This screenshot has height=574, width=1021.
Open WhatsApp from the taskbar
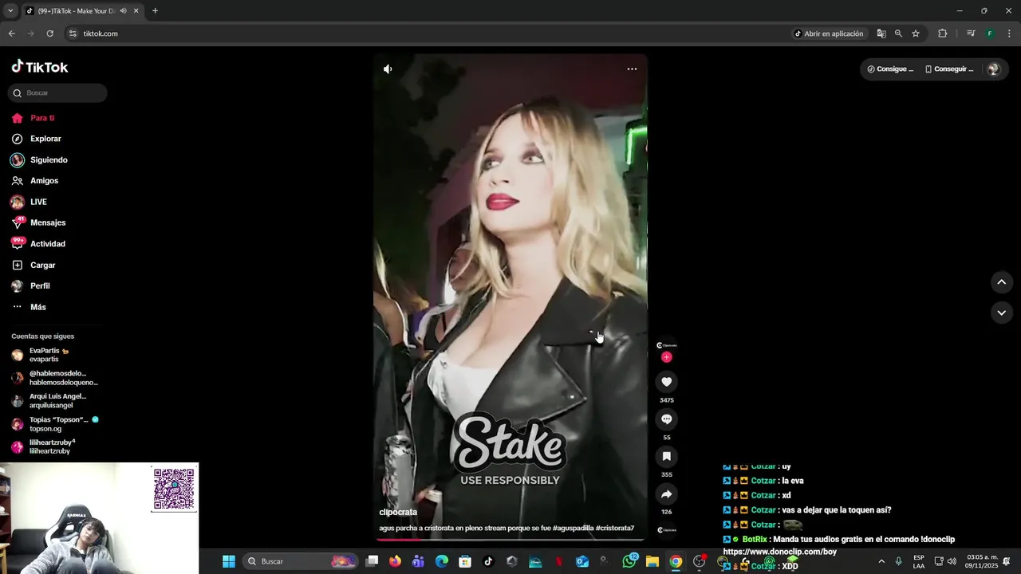629,561
